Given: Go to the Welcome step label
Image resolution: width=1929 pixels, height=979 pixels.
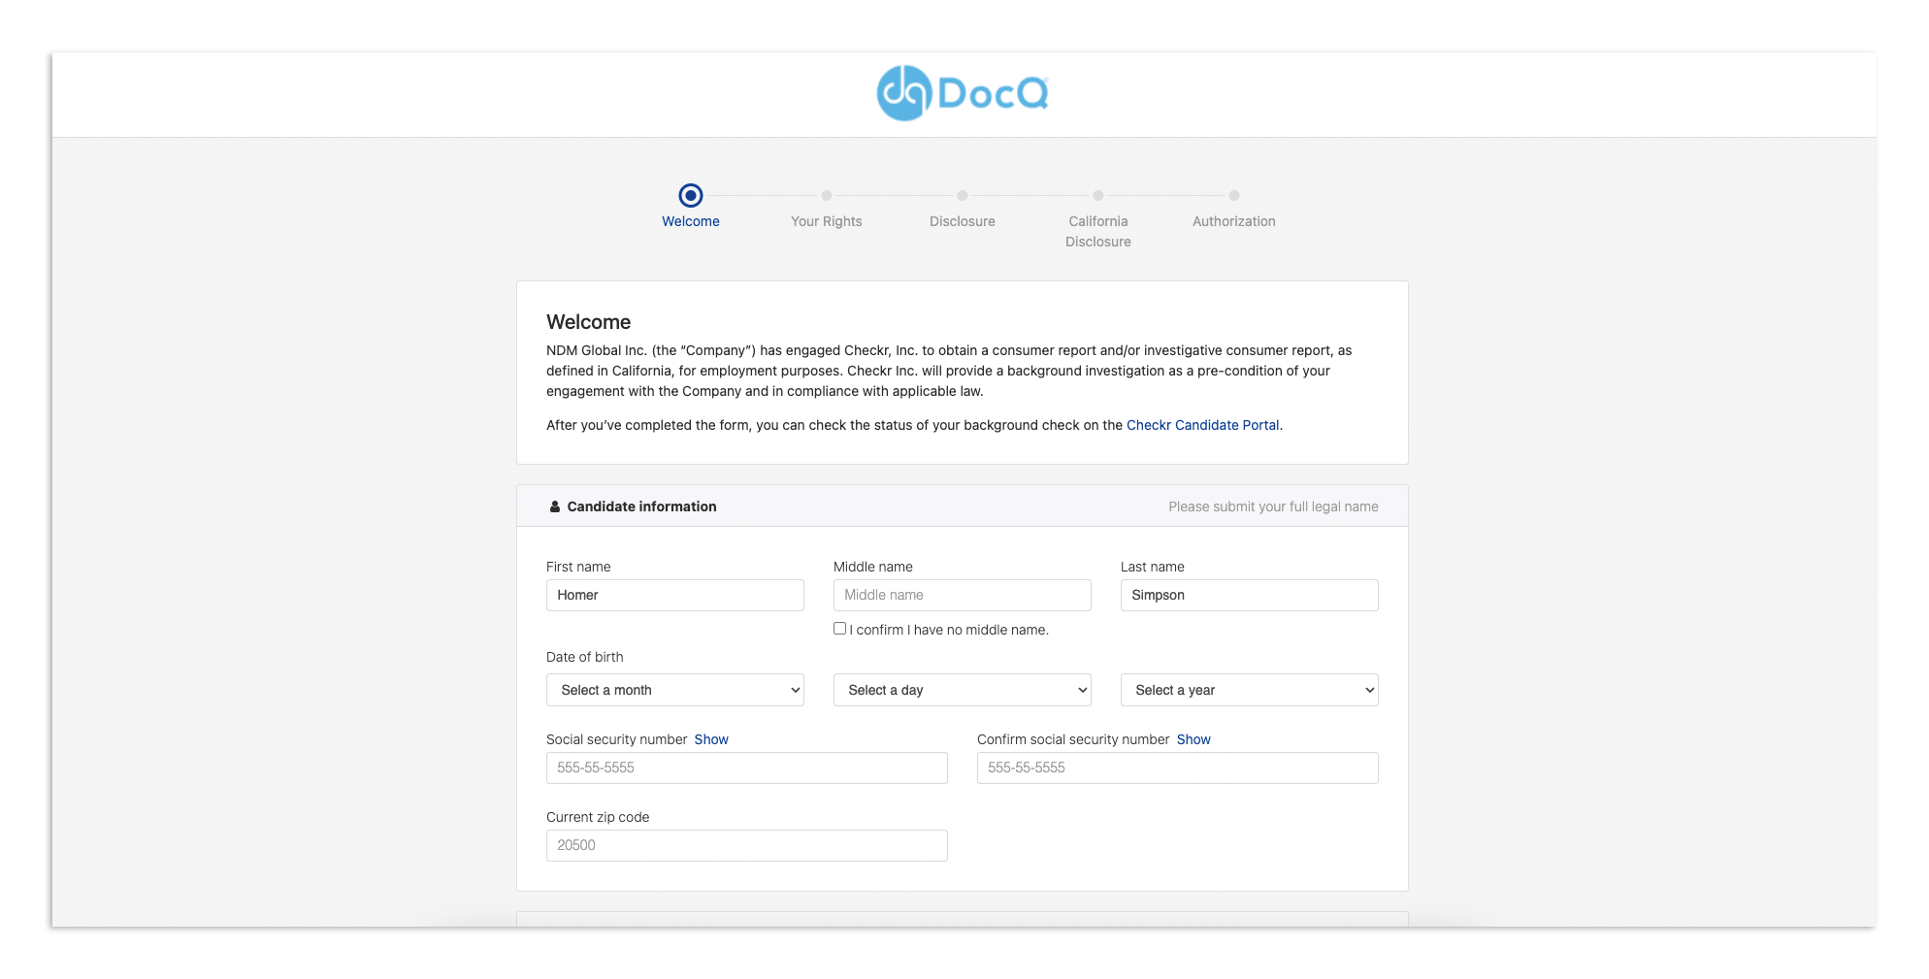Looking at the screenshot, I should pyautogui.click(x=691, y=221).
